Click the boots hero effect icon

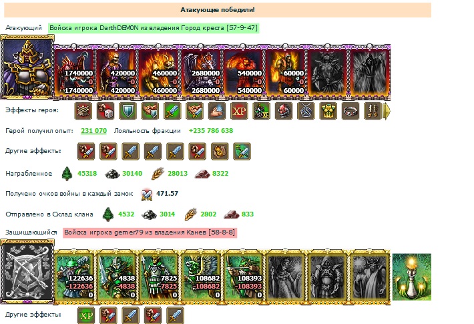373,111
